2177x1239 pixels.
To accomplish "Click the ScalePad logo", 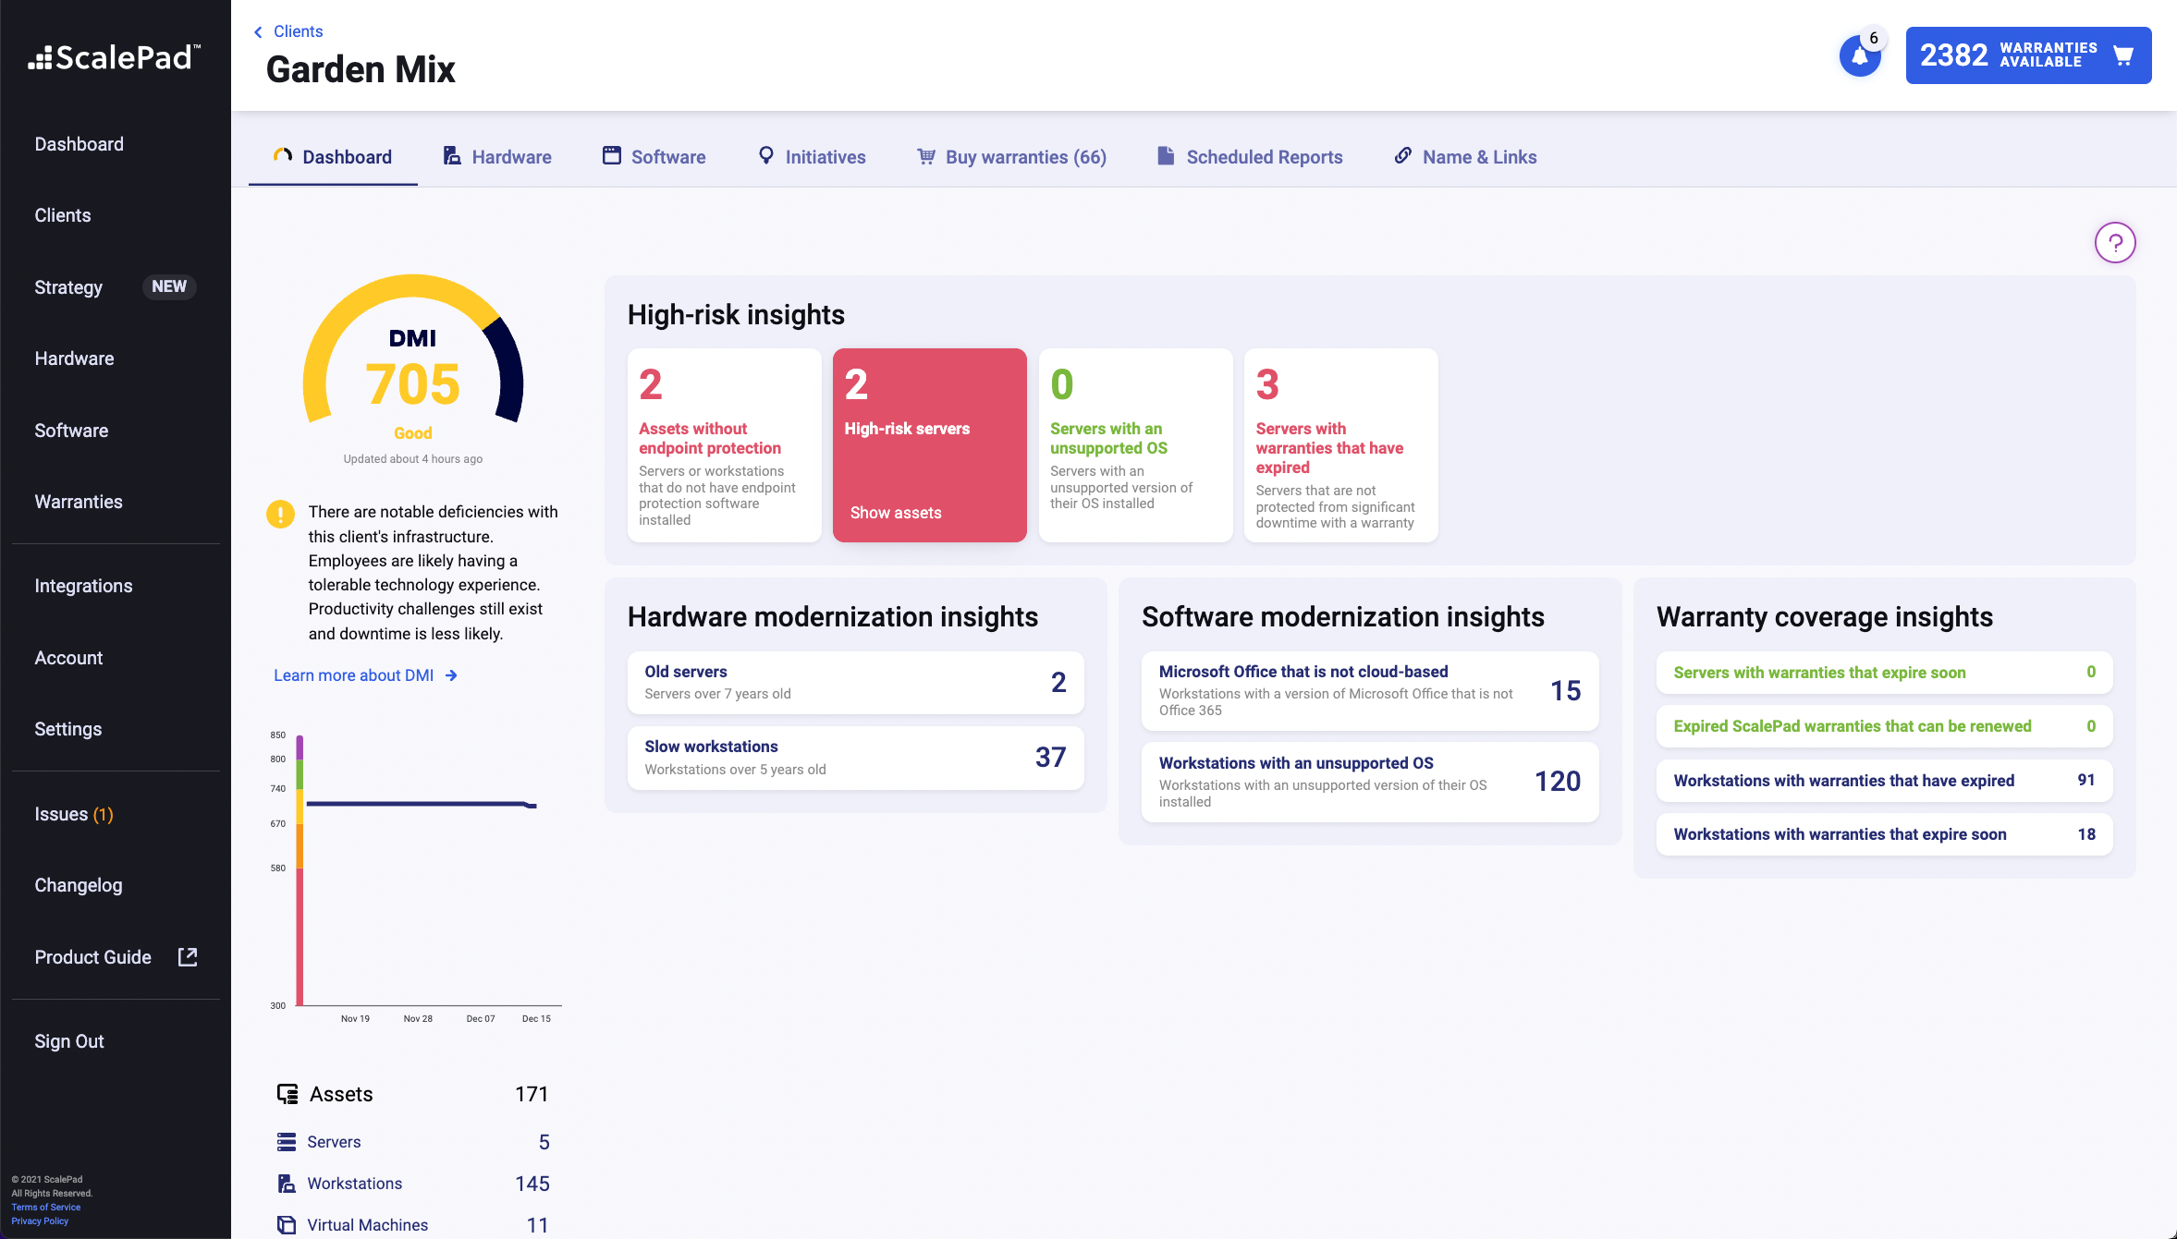I will pyautogui.click(x=115, y=57).
